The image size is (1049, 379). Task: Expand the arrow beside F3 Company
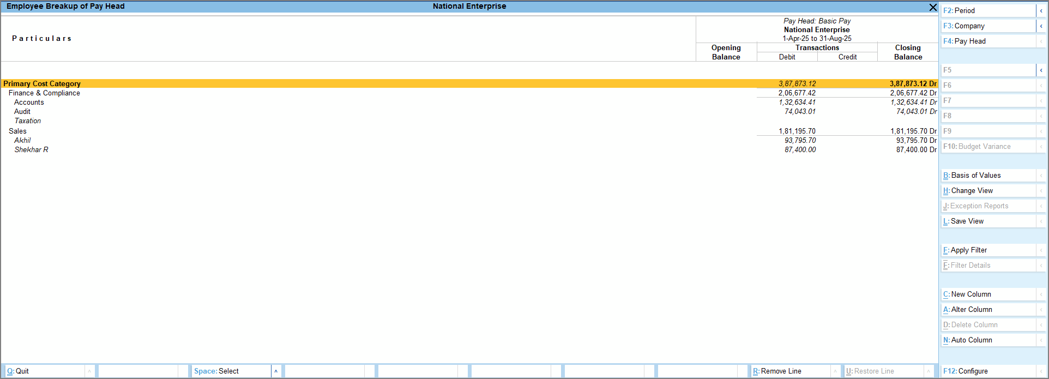point(1041,26)
